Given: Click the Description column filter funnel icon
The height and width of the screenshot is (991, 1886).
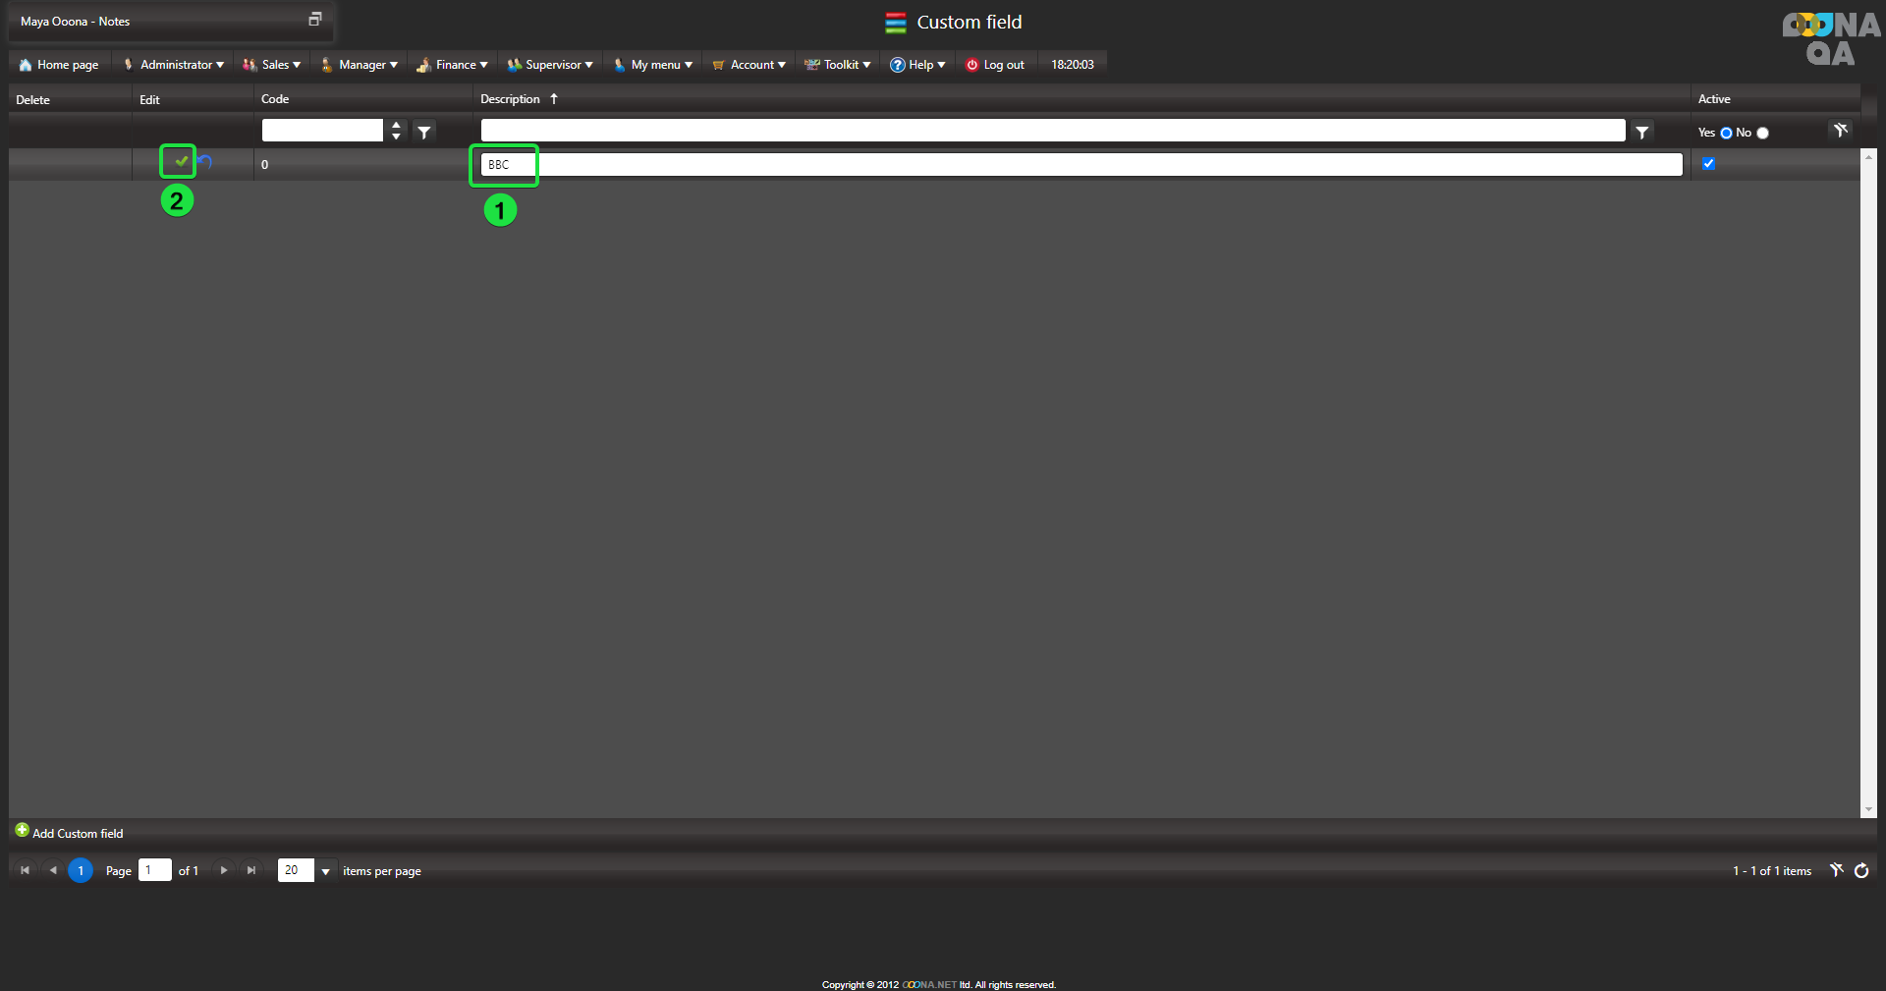Looking at the screenshot, I should click(1641, 132).
